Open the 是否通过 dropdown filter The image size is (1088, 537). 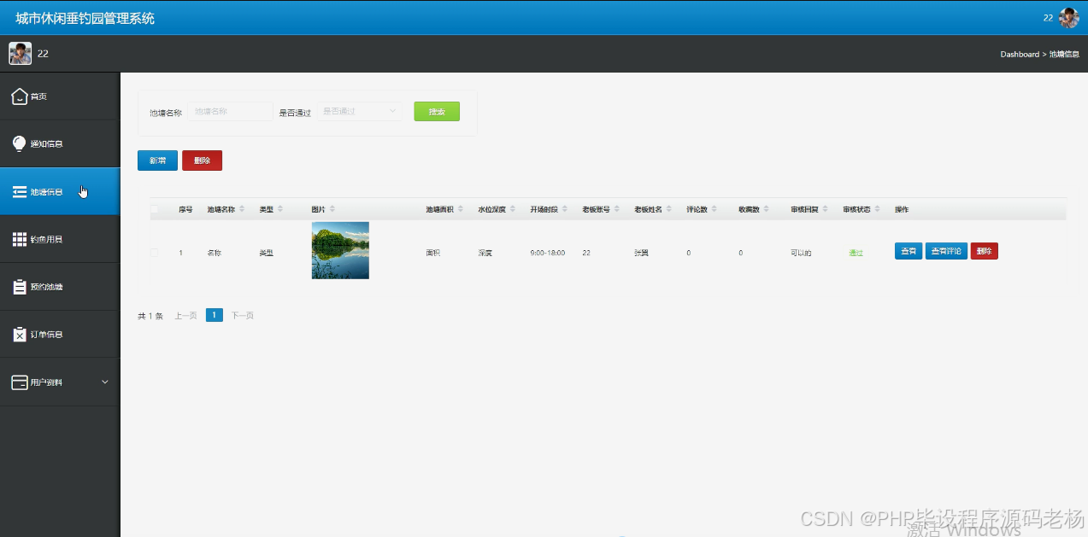click(x=360, y=111)
